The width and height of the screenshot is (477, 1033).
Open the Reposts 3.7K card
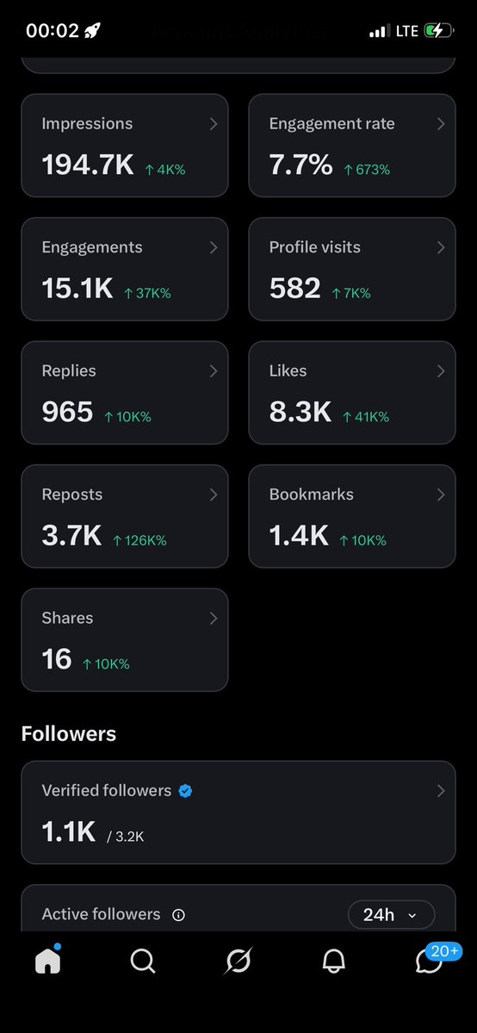click(125, 516)
